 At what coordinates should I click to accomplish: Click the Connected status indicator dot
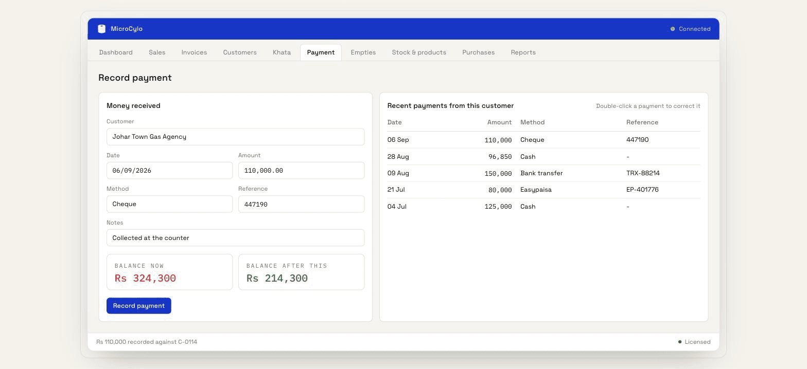(x=672, y=29)
